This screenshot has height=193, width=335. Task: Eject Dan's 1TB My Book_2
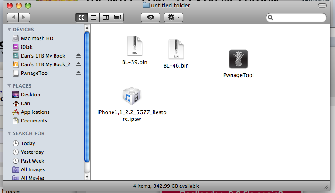click(79, 64)
